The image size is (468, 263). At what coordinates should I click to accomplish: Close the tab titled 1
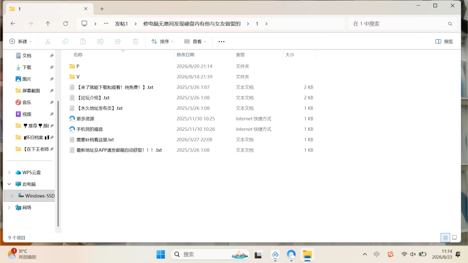point(86,8)
